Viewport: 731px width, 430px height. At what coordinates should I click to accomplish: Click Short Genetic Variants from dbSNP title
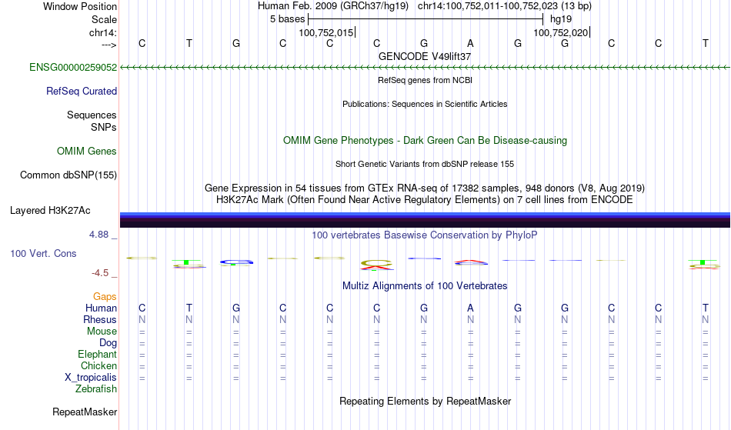425,164
